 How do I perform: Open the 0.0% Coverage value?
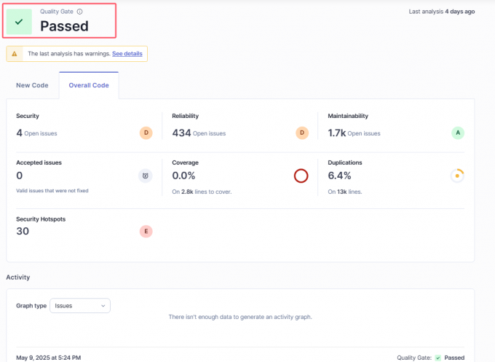pos(185,176)
